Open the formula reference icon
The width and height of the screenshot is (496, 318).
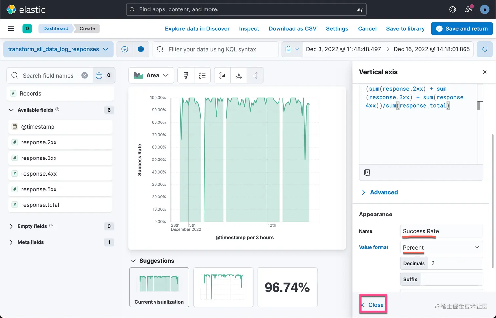click(367, 173)
